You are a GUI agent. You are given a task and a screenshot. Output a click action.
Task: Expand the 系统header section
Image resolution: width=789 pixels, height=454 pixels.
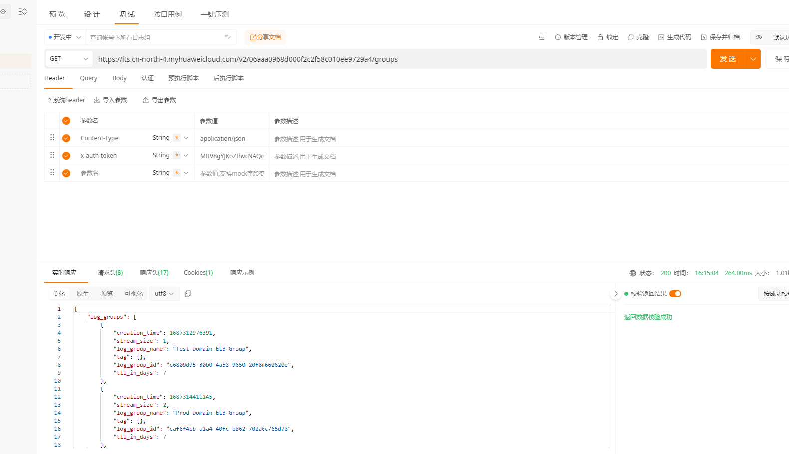point(66,100)
